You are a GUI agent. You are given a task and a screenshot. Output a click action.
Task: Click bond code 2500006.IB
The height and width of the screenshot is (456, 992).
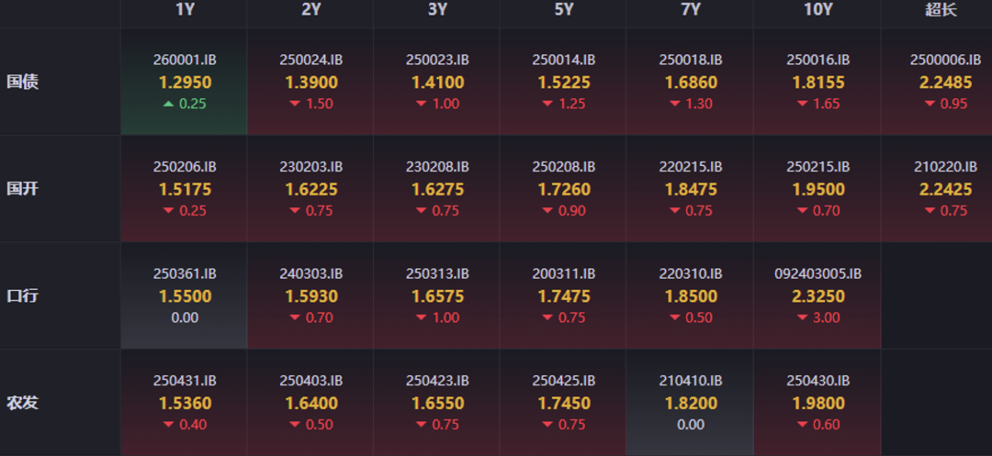(941, 60)
